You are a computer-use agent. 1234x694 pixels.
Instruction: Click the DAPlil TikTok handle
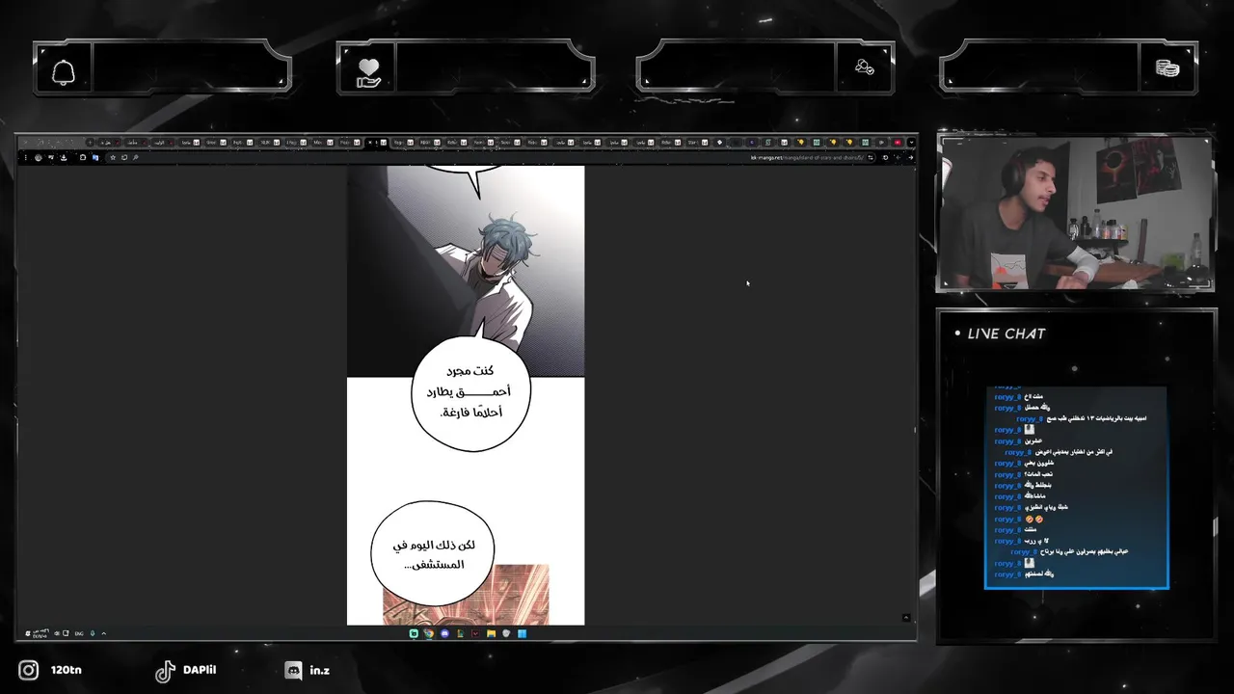200,670
